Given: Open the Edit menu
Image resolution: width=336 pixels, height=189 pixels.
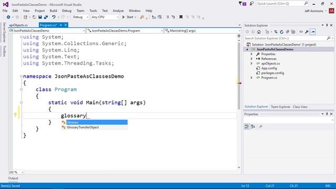Looking at the screenshot, I should tap(15, 10).
